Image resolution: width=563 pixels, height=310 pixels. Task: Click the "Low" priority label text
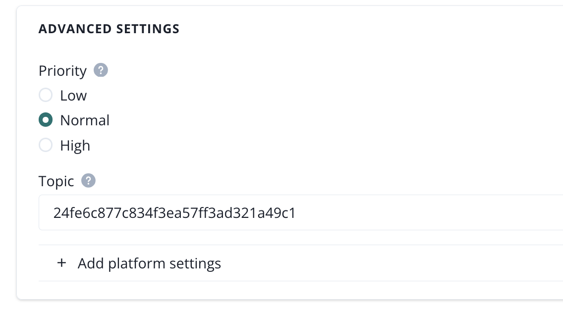73,96
